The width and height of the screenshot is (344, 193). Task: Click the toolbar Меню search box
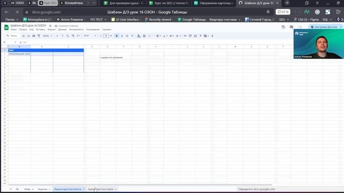coord(12,36)
